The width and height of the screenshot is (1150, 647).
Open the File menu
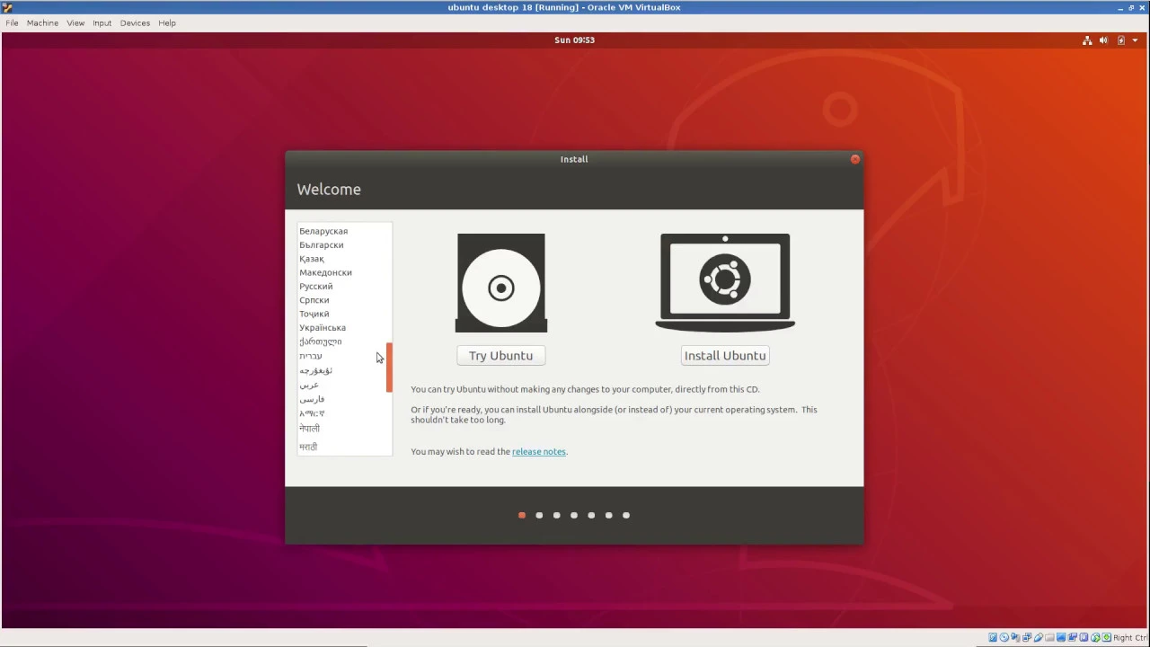(x=12, y=22)
